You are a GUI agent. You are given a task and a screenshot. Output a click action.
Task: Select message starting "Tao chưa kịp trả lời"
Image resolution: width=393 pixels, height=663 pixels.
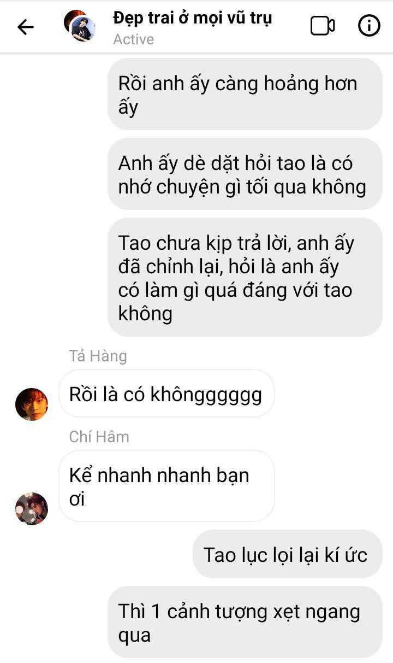[245, 277]
